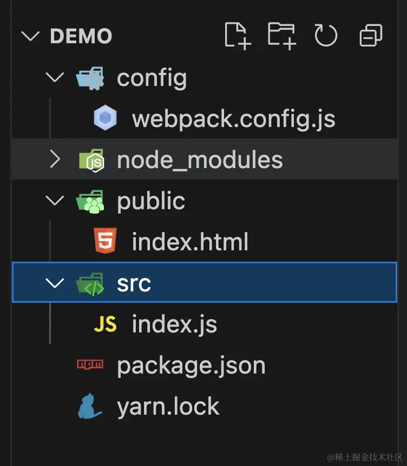Collapse all folders in Explorer
This screenshot has height=466, width=407.
[371, 37]
